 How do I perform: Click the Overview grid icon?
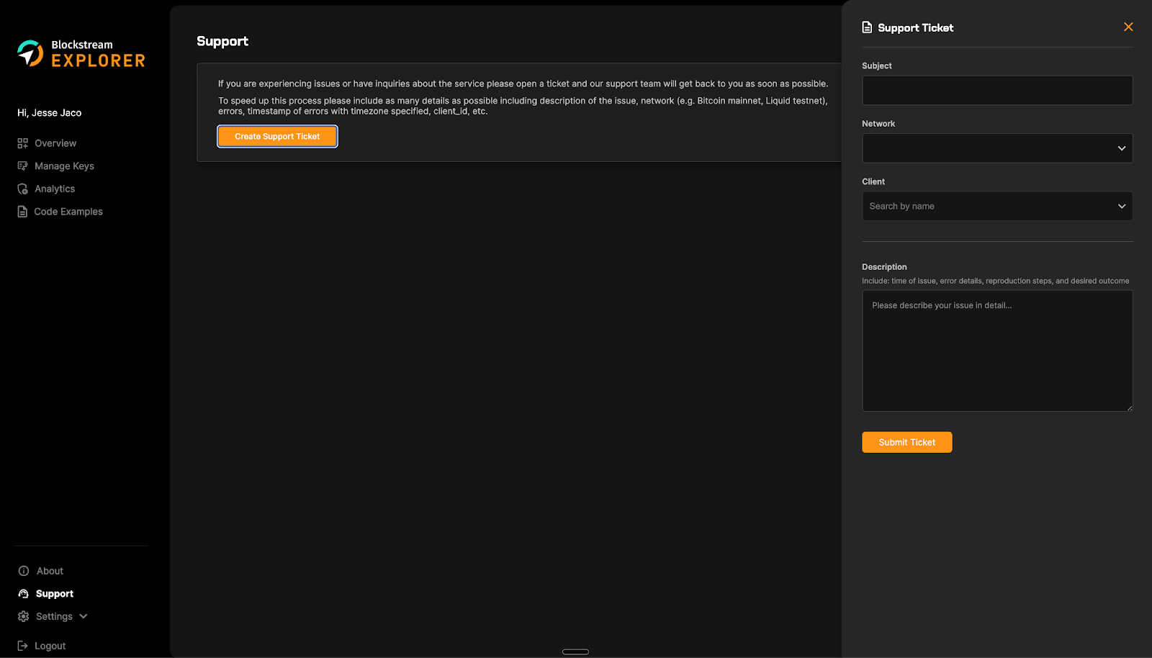point(23,143)
